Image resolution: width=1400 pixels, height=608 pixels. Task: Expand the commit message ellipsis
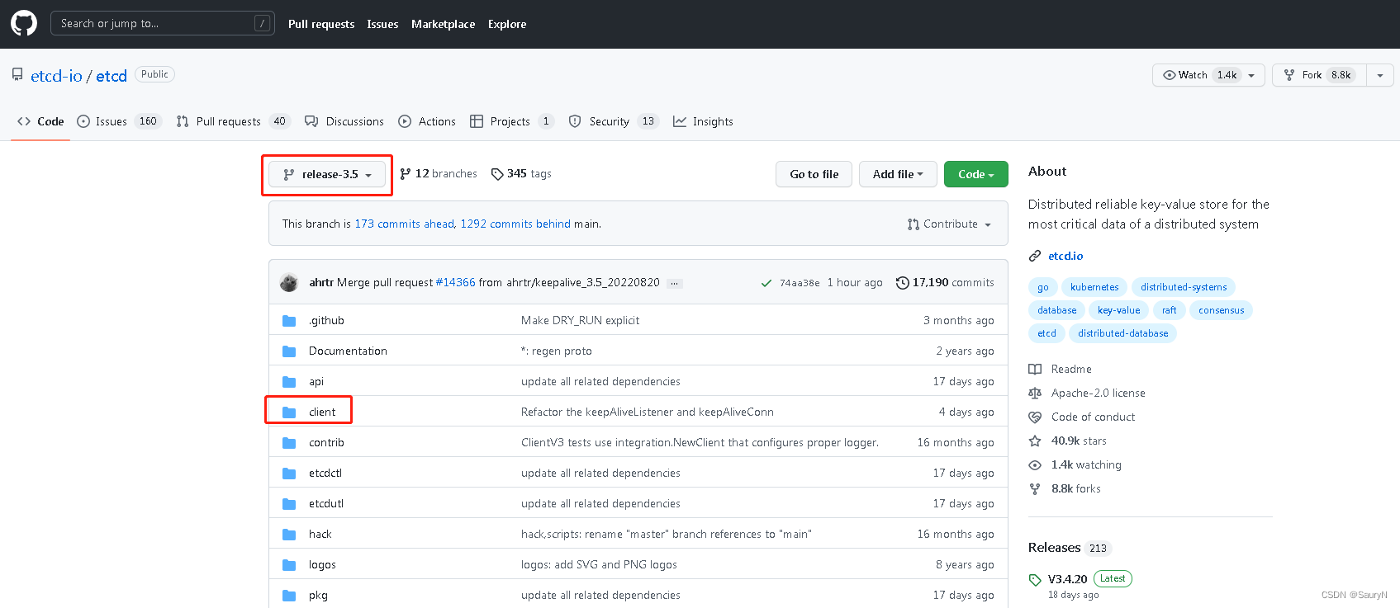click(x=675, y=283)
